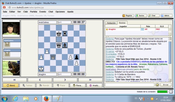Open the Opciones menu
Screen dimensions: 175x102
tap(60, 12)
